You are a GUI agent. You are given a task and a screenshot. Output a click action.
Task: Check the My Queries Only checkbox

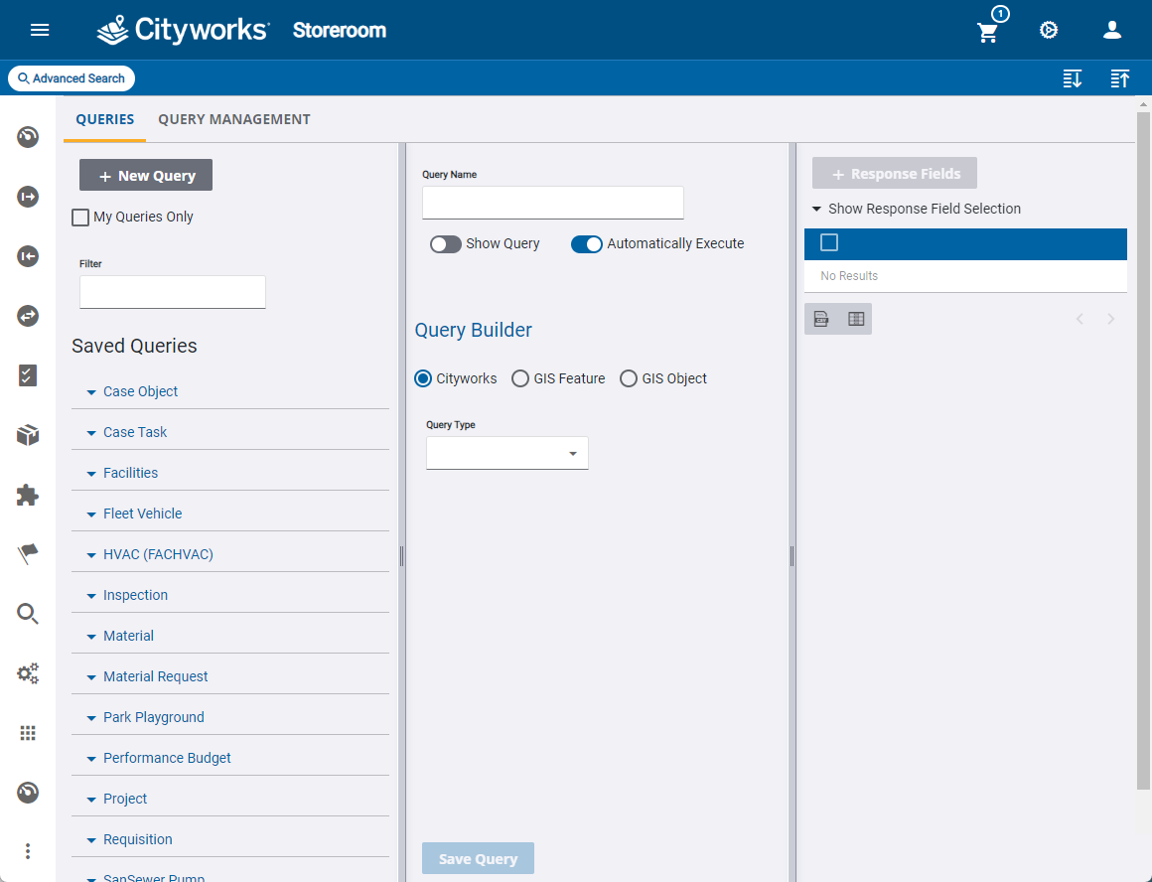[80, 218]
